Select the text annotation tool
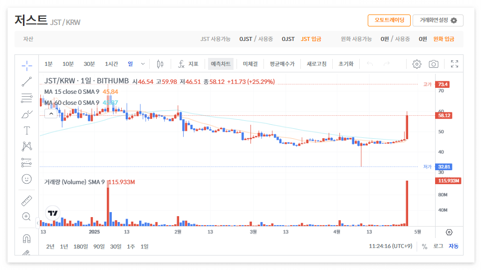482x270 pixels. pos(27,130)
